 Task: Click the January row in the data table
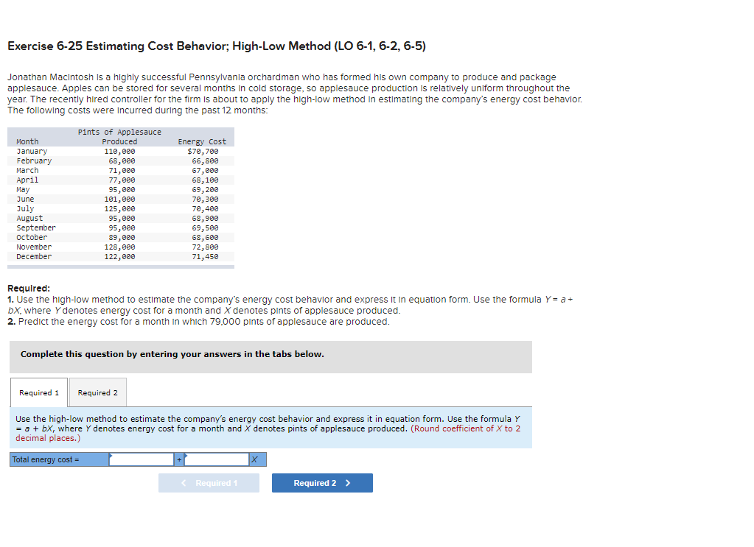tap(120, 151)
